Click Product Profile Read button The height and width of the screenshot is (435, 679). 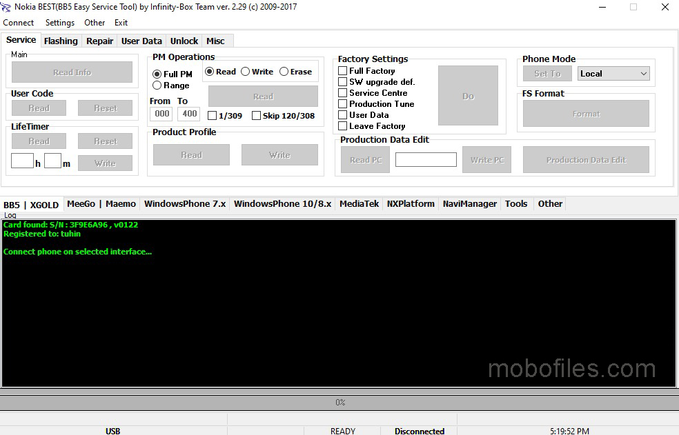tap(191, 155)
